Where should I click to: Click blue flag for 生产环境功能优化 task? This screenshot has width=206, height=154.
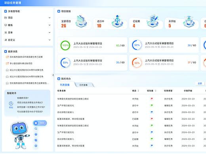(x=152, y=132)
